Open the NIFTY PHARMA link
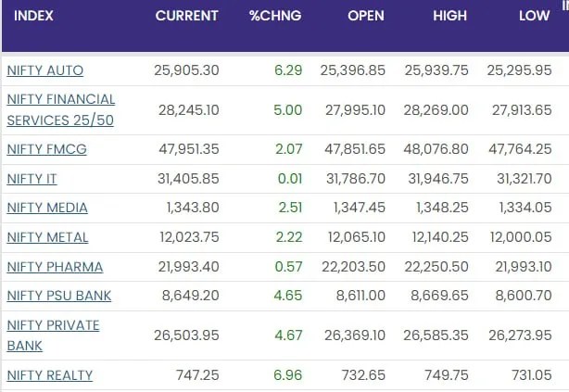The image size is (569, 392). point(55,267)
